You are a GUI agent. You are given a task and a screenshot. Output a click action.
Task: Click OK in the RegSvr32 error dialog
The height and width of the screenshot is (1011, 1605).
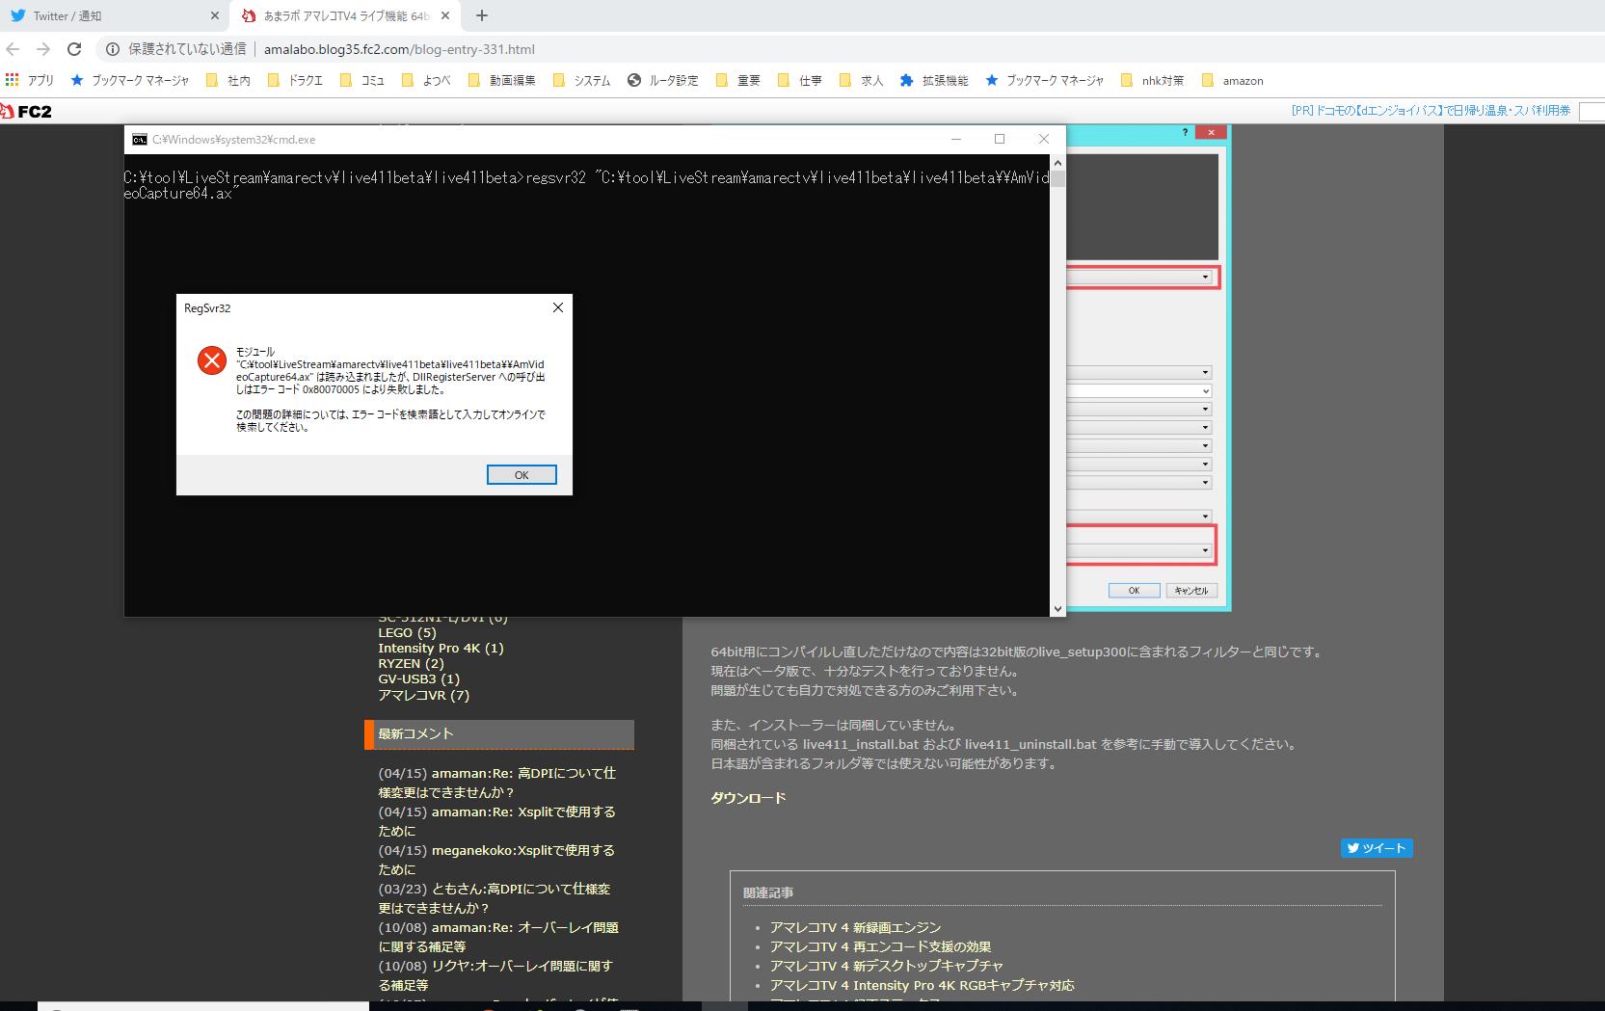pyautogui.click(x=522, y=475)
